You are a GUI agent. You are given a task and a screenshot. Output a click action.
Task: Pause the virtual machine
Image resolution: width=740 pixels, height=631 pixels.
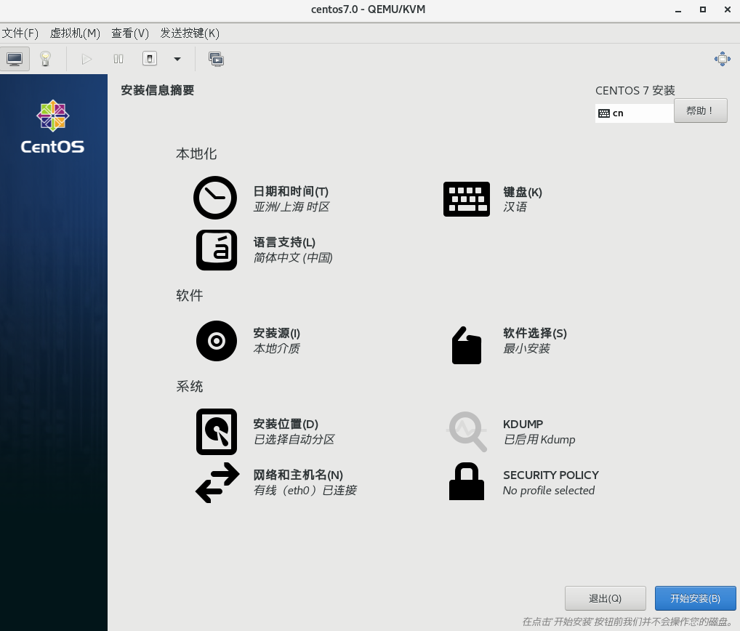click(118, 59)
